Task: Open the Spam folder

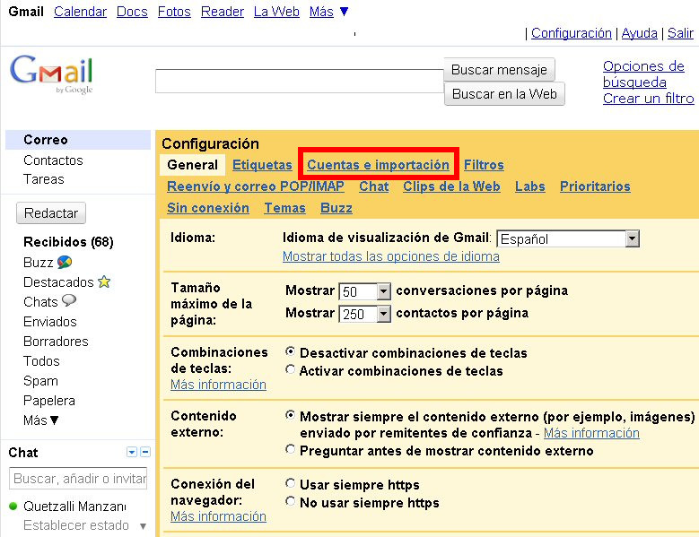Action: click(x=40, y=381)
